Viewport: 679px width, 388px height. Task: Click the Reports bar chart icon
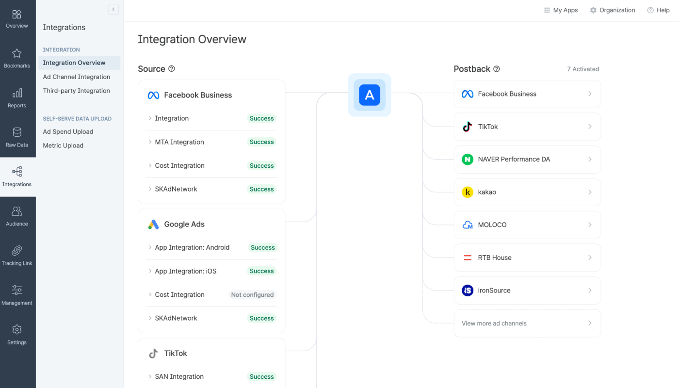(x=17, y=93)
